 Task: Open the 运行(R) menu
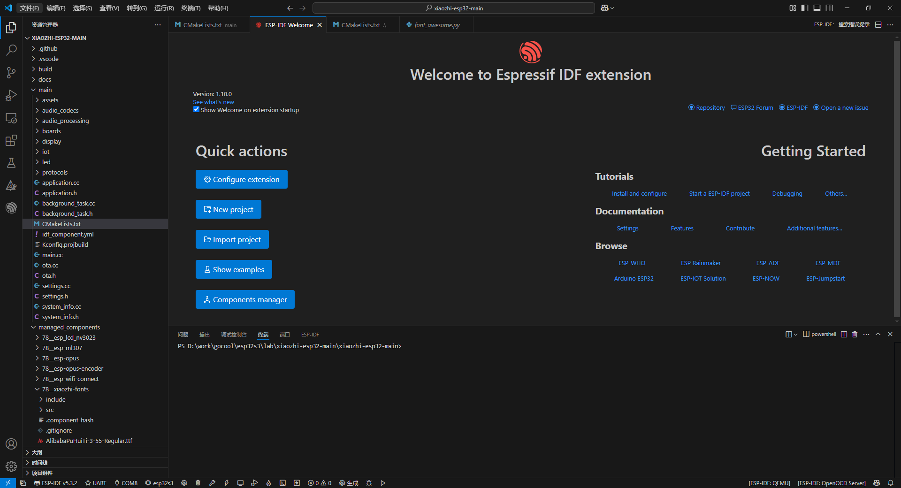[x=164, y=8]
